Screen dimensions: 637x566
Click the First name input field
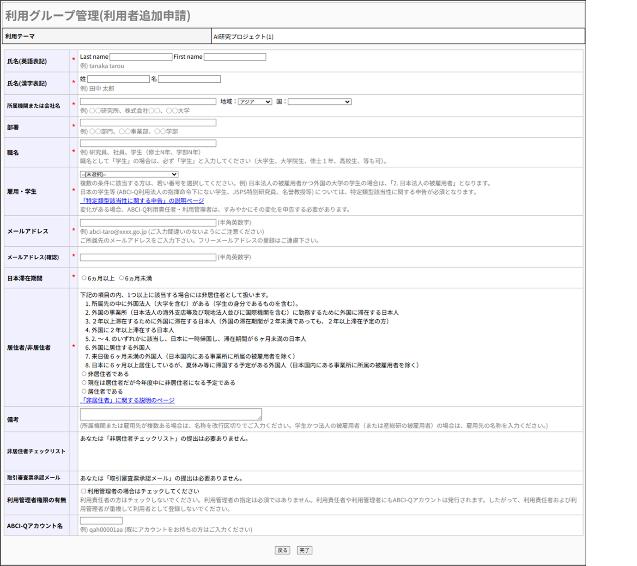click(235, 57)
